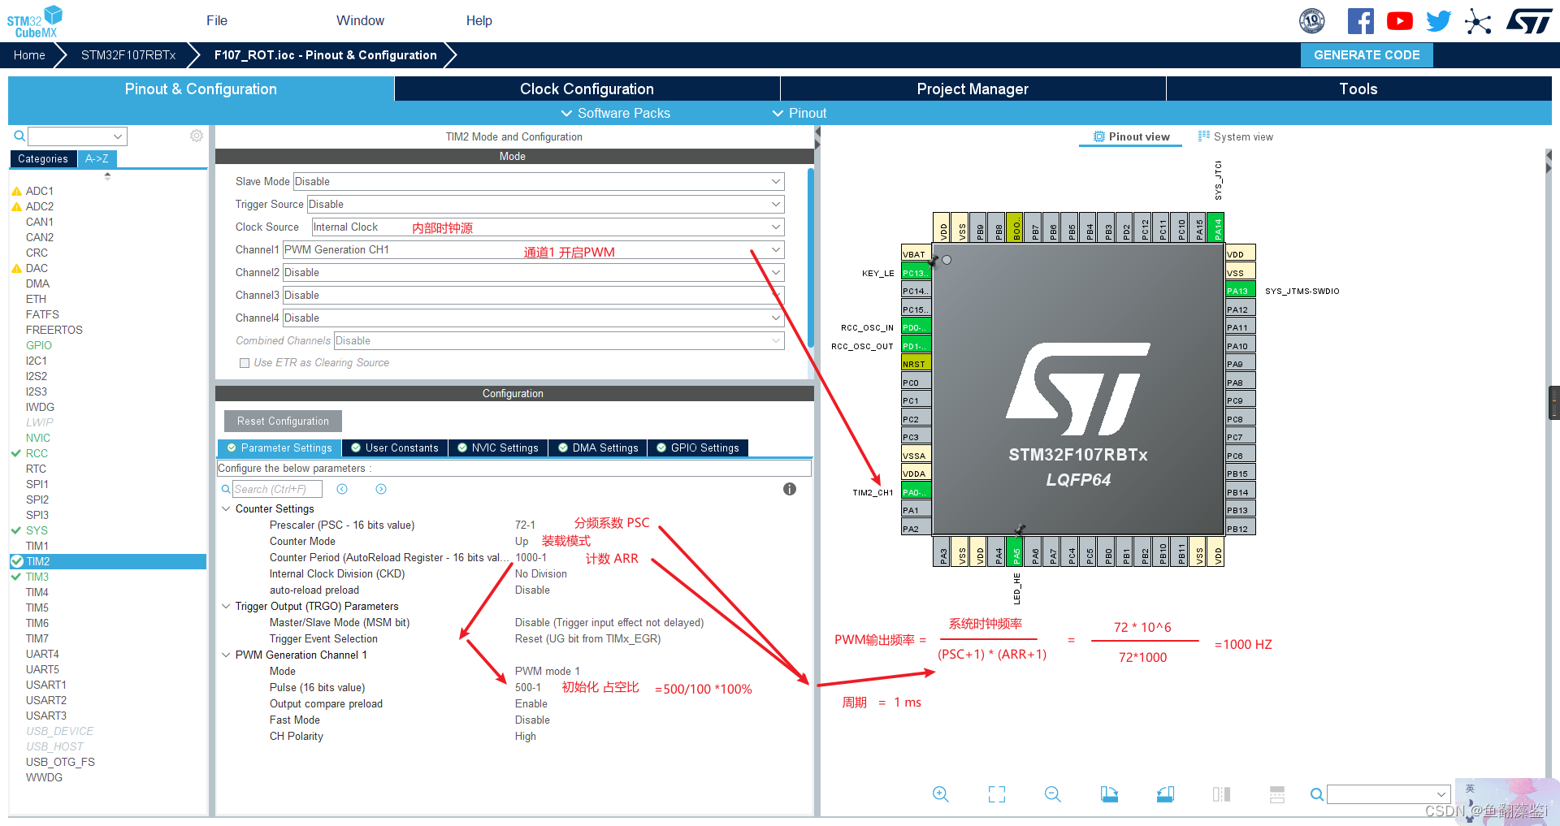Click the Mode panel vertical scrollbar

click(811, 257)
